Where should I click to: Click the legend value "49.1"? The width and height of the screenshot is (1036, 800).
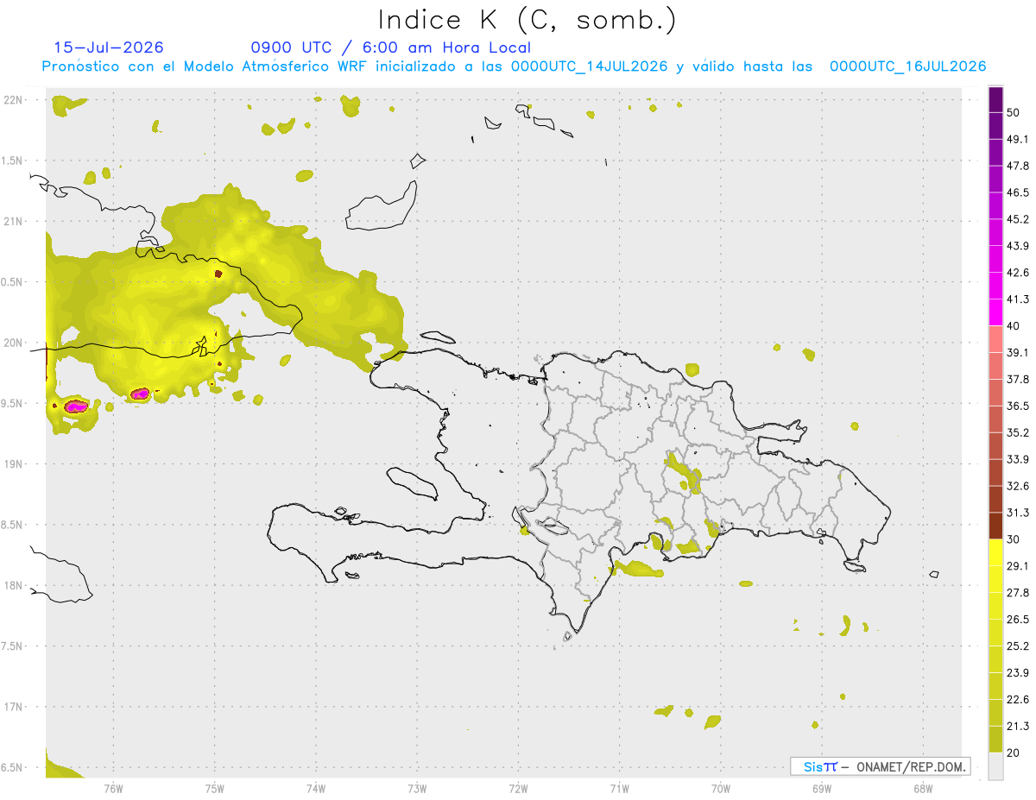pyautogui.click(x=1018, y=139)
